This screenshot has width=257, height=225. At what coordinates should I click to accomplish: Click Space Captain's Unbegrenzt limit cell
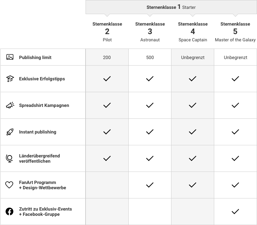193,57
